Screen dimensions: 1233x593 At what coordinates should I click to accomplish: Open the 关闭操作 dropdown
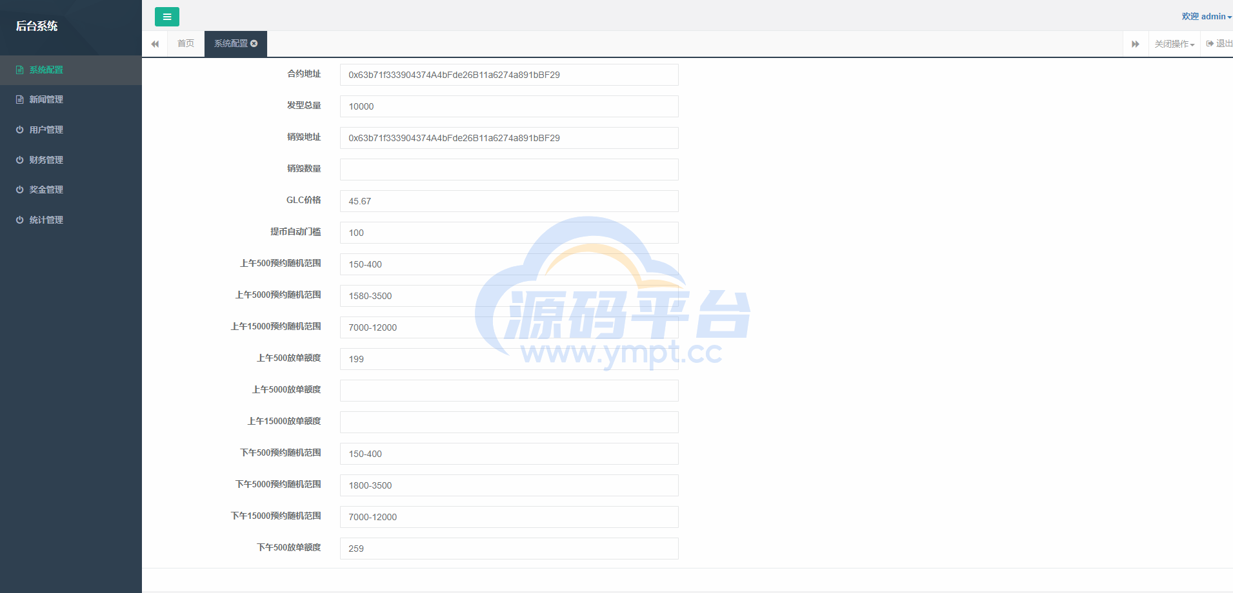pos(1174,44)
